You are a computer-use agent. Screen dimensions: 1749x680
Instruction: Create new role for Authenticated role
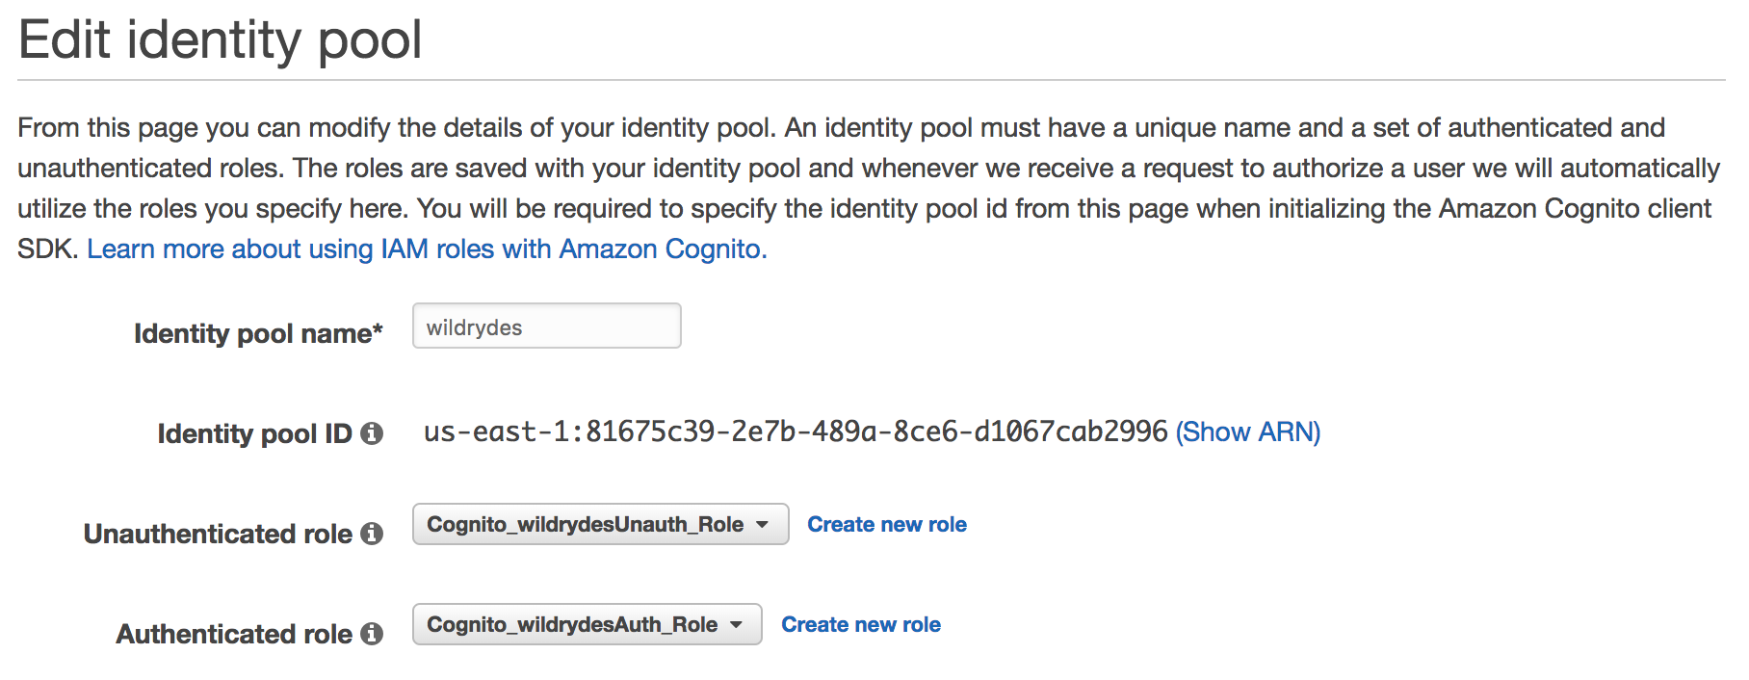pos(860,624)
